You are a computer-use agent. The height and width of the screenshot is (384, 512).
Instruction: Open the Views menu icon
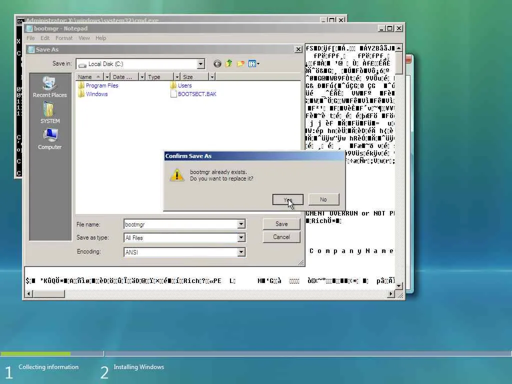tap(253, 63)
